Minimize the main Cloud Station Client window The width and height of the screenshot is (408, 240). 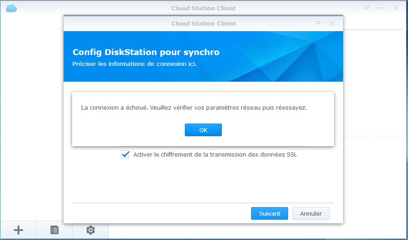[x=381, y=8]
